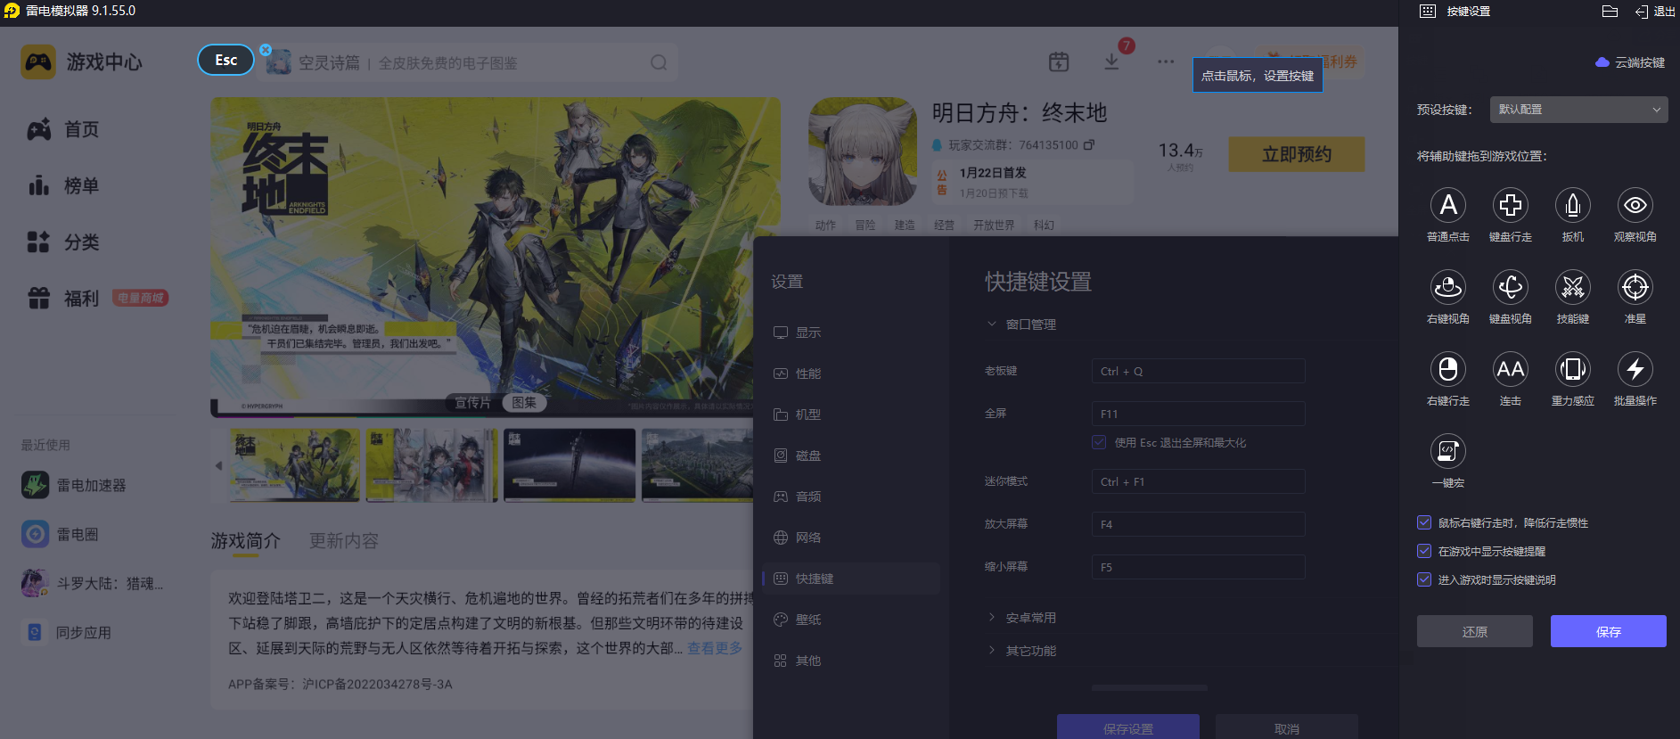Toggle 进入游戏时显示按键说明 checkbox

pos(1424,579)
